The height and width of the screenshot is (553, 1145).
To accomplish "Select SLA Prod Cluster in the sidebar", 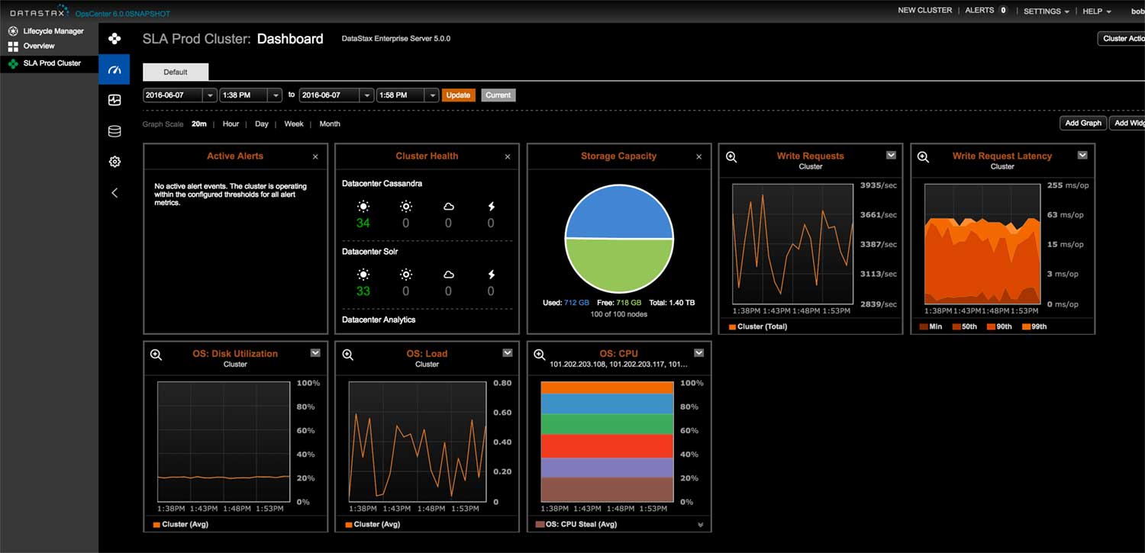I will coord(50,63).
